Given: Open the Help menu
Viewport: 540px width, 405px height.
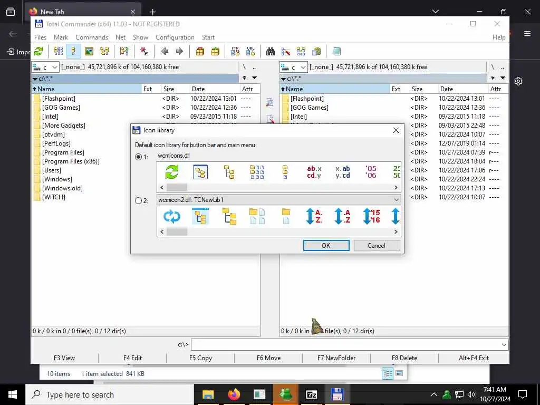Looking at the screenshot, I should pyautogui.click(x=499, y=37).
